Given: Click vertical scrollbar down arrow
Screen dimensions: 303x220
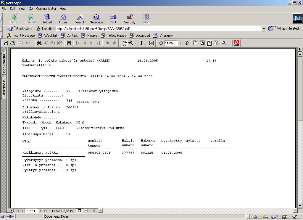Looking at the screenshot, I should pos(300,206).
